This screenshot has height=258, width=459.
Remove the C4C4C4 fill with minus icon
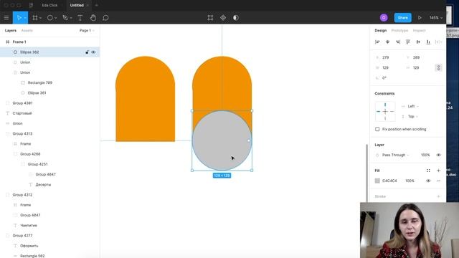[438, 181]
